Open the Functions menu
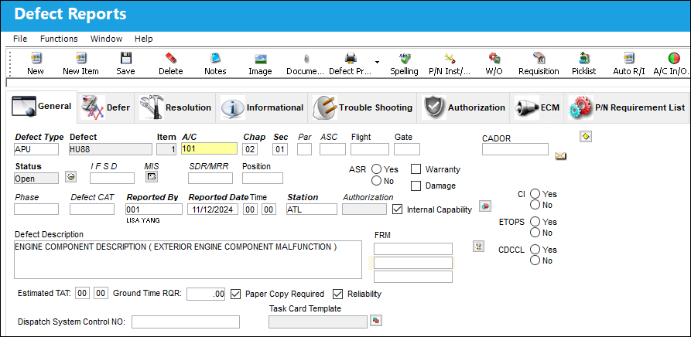Screen dimensions: 691x337 (x=59, y=39)
